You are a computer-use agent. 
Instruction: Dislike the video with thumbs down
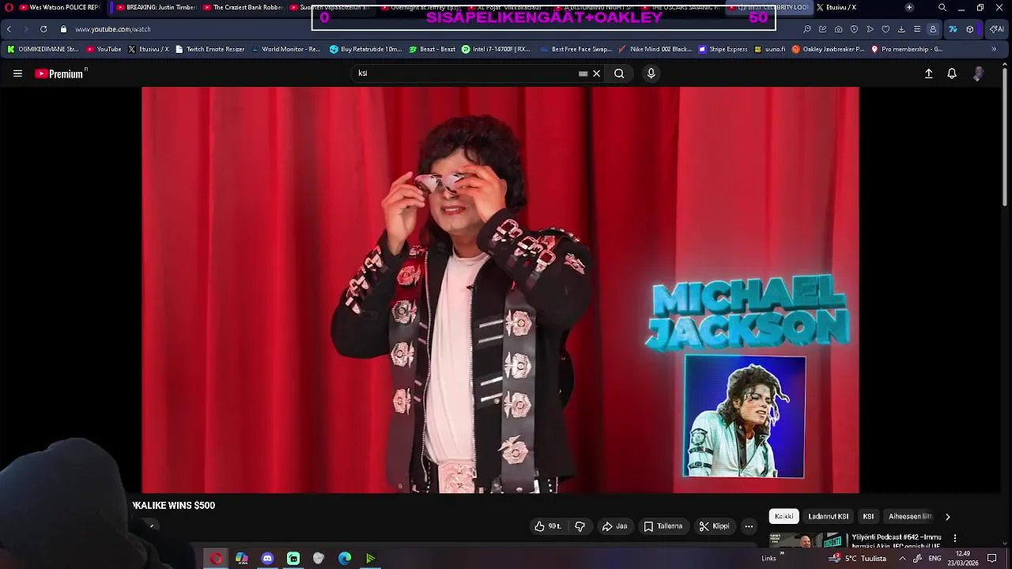pyautogui.click(x=580, y=526)
